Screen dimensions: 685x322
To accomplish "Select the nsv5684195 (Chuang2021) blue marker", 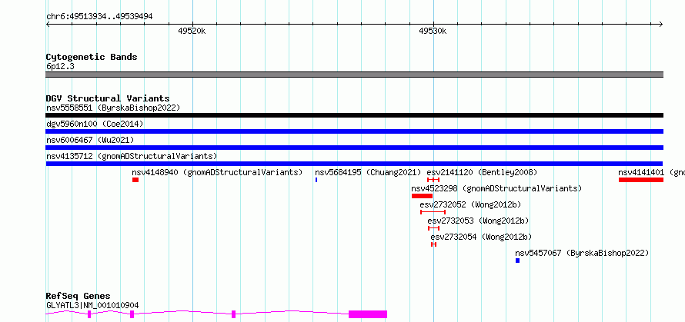I will 316,180.
